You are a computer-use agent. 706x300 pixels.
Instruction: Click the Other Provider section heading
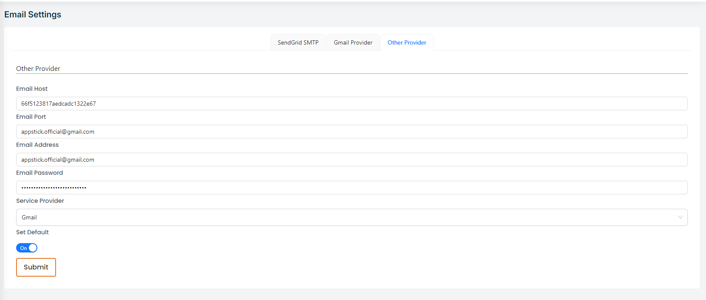click(x=38, y=69)
